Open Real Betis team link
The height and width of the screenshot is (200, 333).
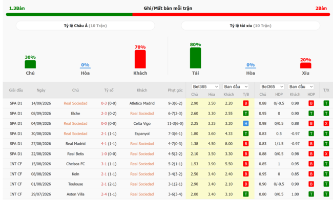pyautogui.click(x=75, y=154)
